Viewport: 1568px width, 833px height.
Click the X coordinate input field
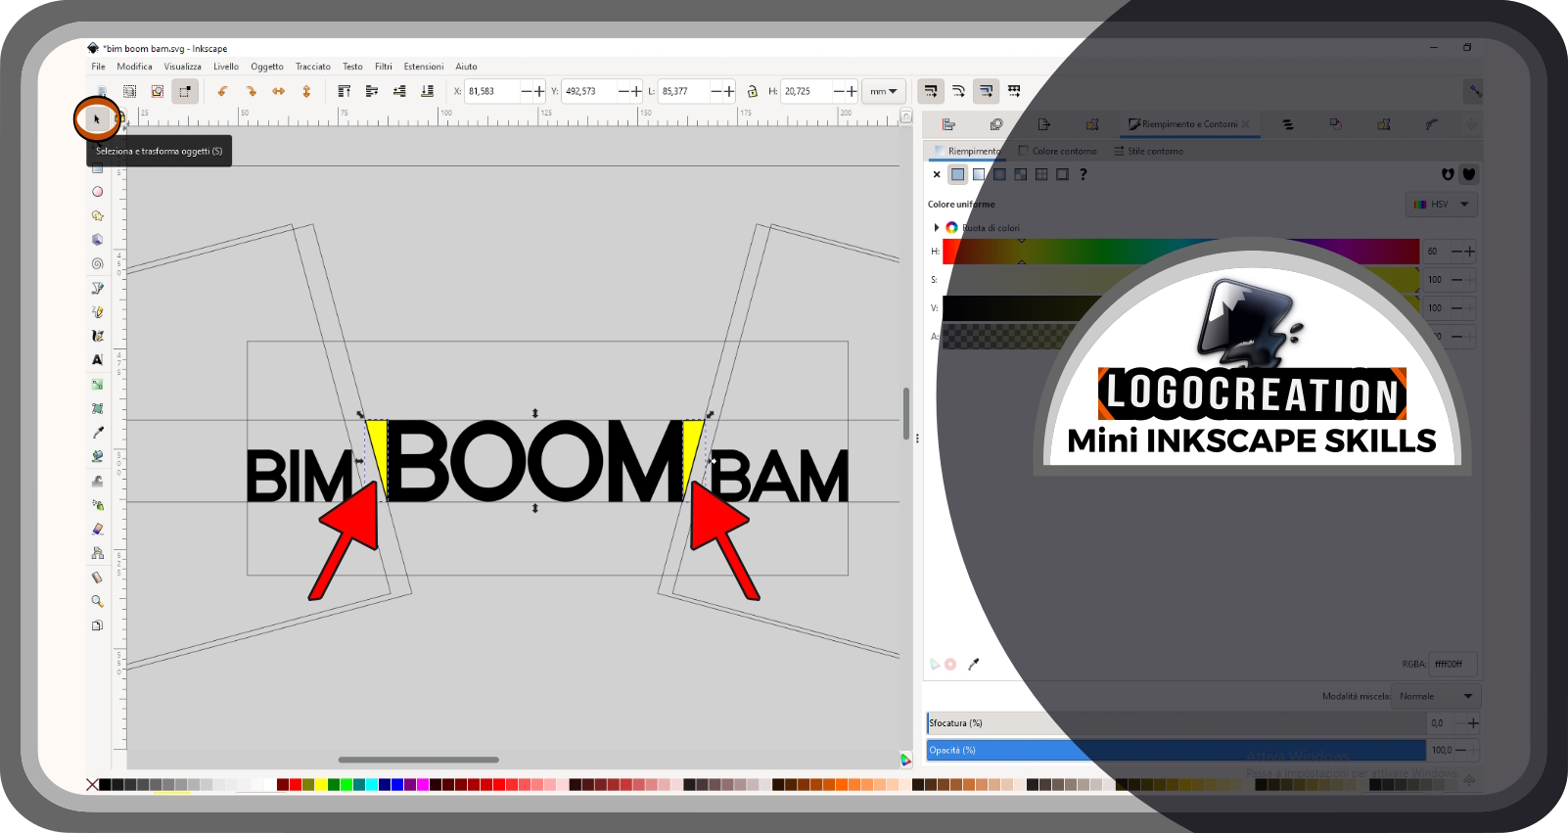[491, 91]
